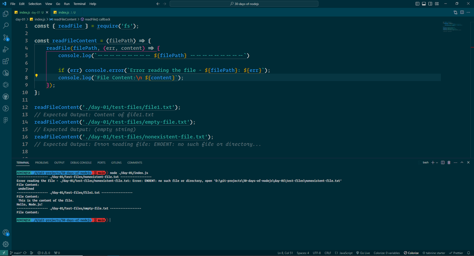This screenshot has width=474, height=256.
Task: Create a new terminal with plus icon
Action: click(x=433, y=162)
